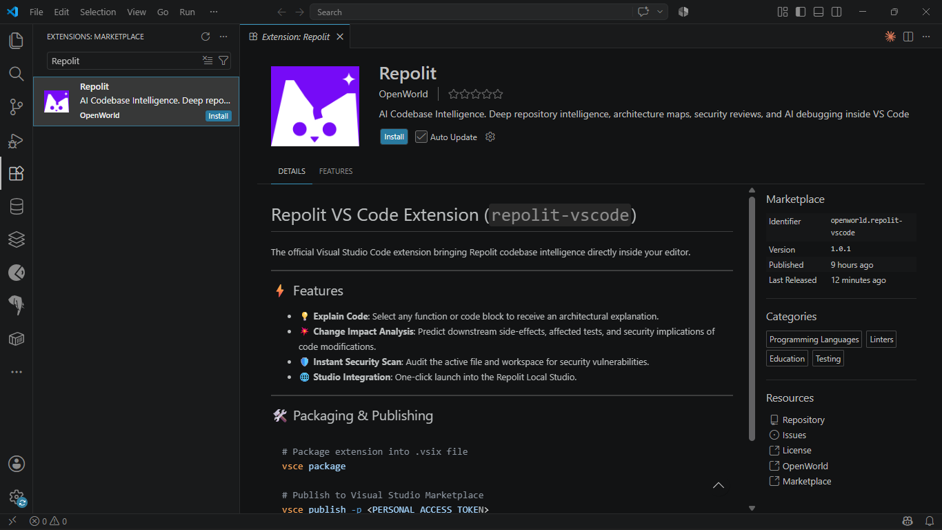Open the Issues resource link
Viewport: 942px width, 530px height.
[794, 435]
